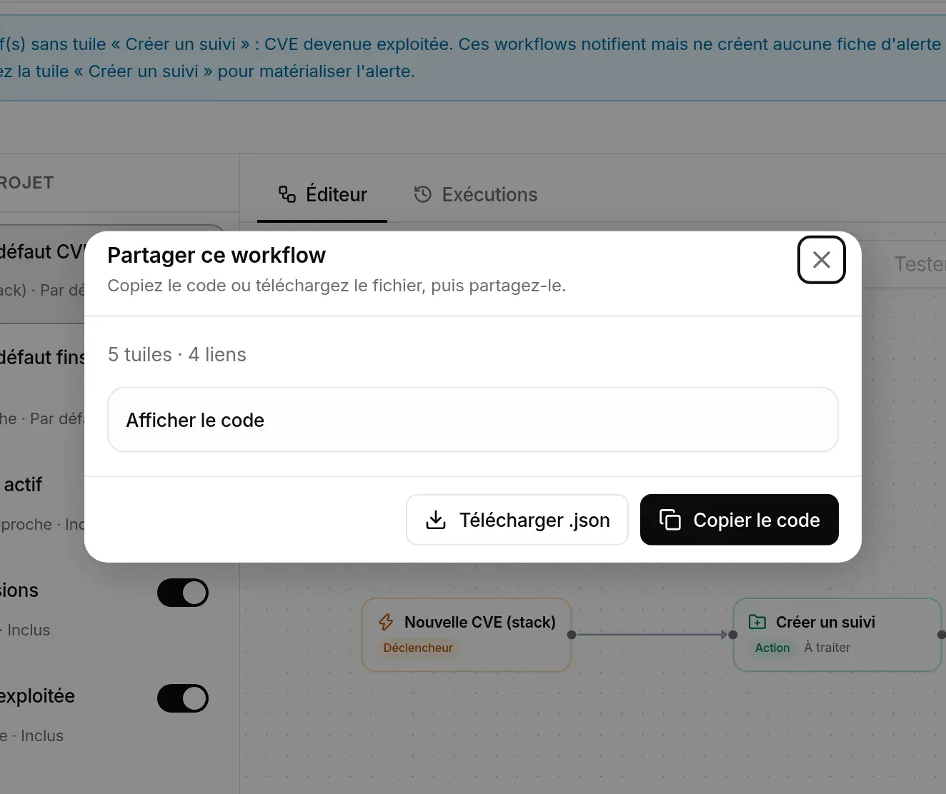Click the output connector of Nouvelle CVE node
The image size is (946, 794).
pos(572,635)
